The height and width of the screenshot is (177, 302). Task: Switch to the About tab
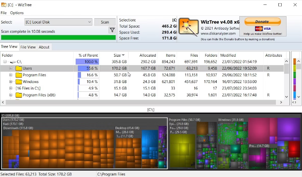44,47
